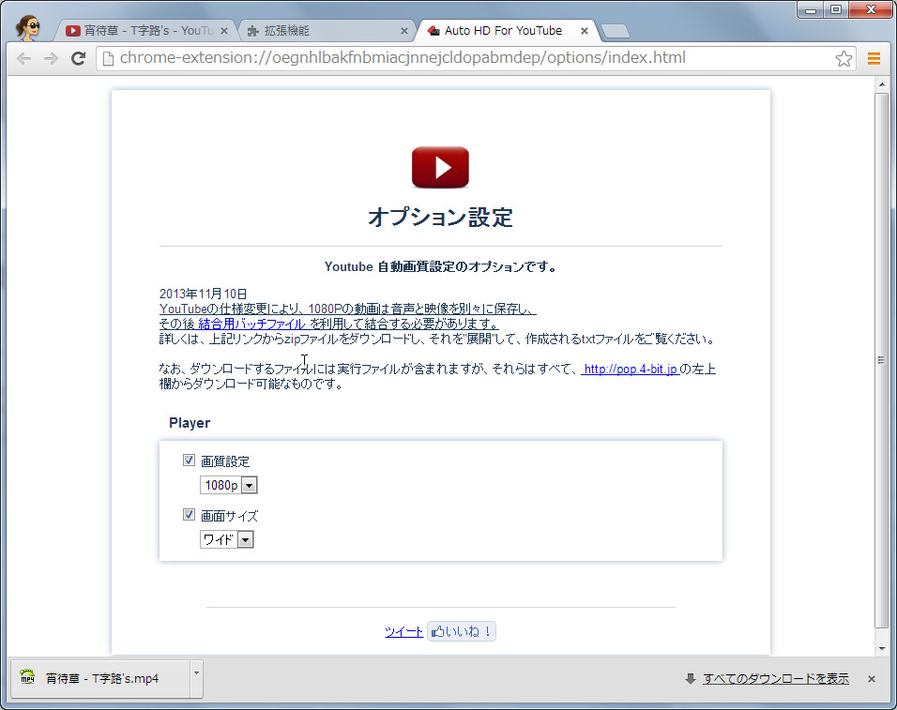This screenshot has height=710, width=897.
Task: Click the いいね！ button
Action: click(461, 631)
